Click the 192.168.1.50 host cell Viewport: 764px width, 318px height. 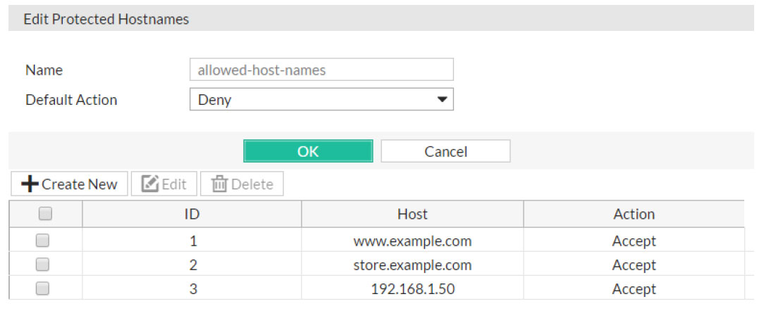(412, 289)
